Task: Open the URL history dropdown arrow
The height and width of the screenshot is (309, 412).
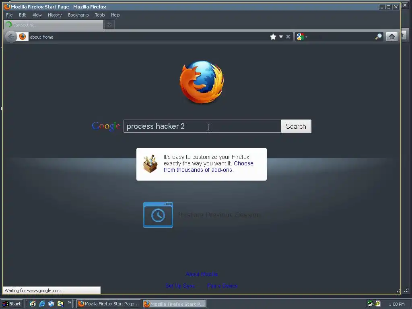Action: click(x=281, y=37)
